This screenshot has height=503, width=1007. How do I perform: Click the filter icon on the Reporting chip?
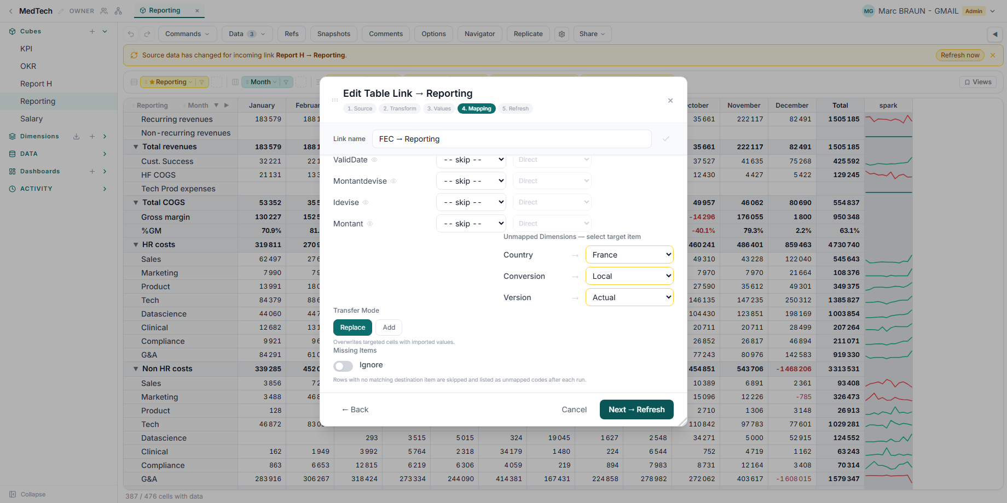(x=201, y=82)
